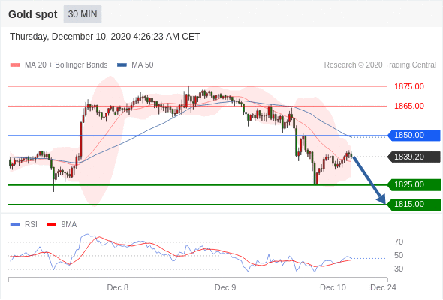Select the 30 MIN timeframe button
This screenshot has width=443, height=300.
[x=83, y=14]
